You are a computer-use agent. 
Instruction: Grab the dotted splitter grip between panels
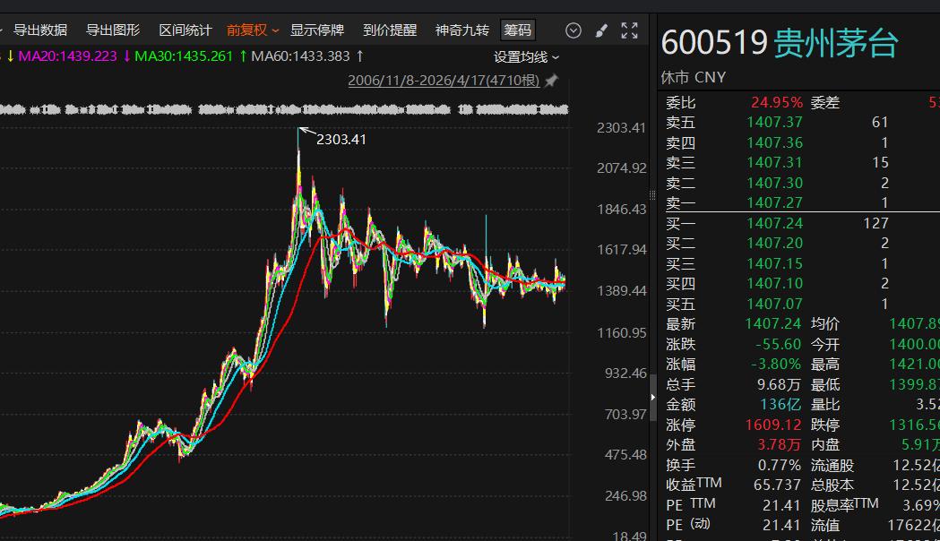[652, 195]
